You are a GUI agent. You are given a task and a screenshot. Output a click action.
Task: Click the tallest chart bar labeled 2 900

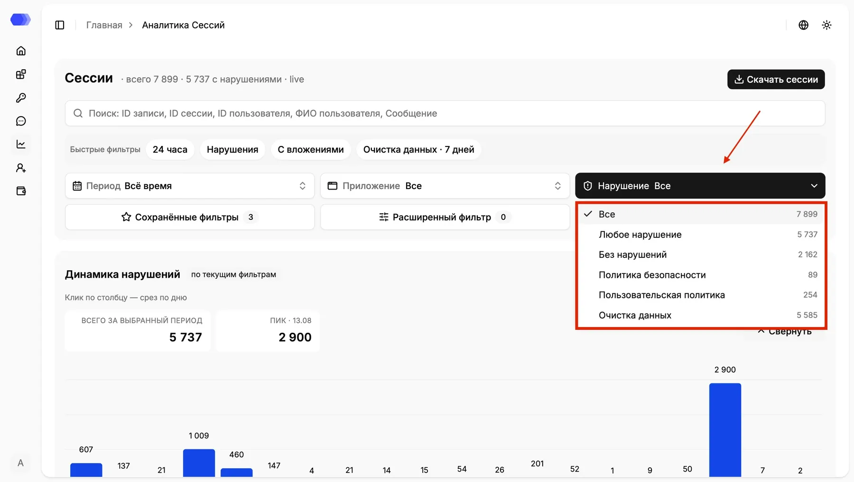725,430
